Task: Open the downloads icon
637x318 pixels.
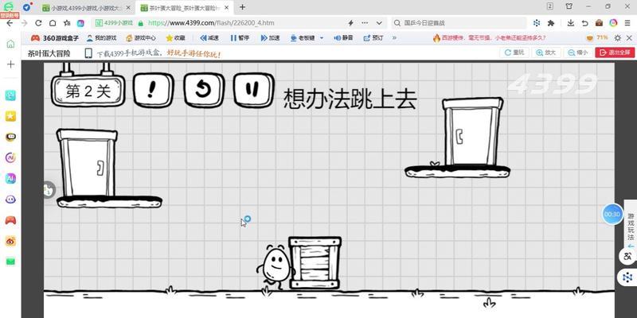Action: (571, 23)
